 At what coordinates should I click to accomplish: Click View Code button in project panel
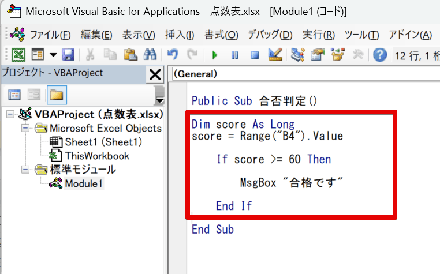click(14, 94)
